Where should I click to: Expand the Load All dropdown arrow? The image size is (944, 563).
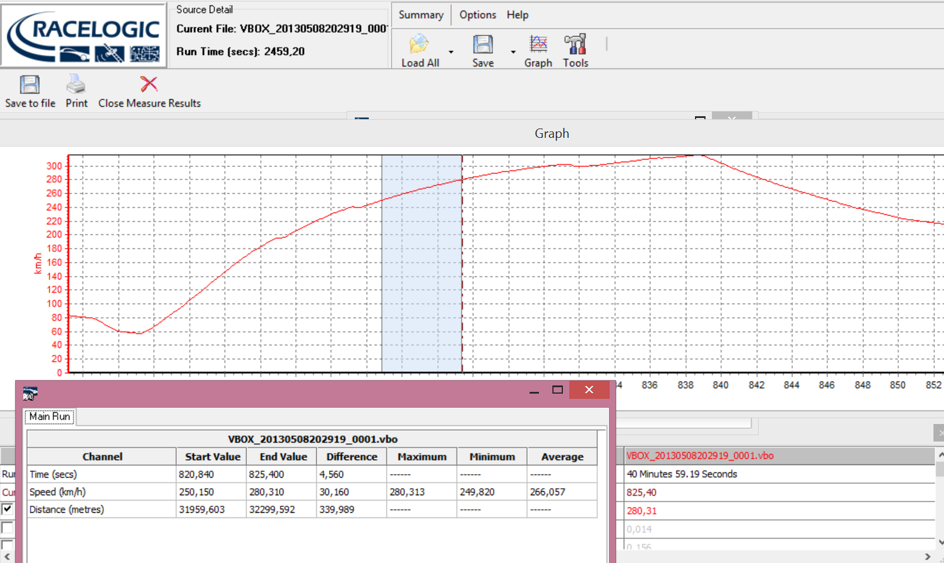click(x=451, y=52)
